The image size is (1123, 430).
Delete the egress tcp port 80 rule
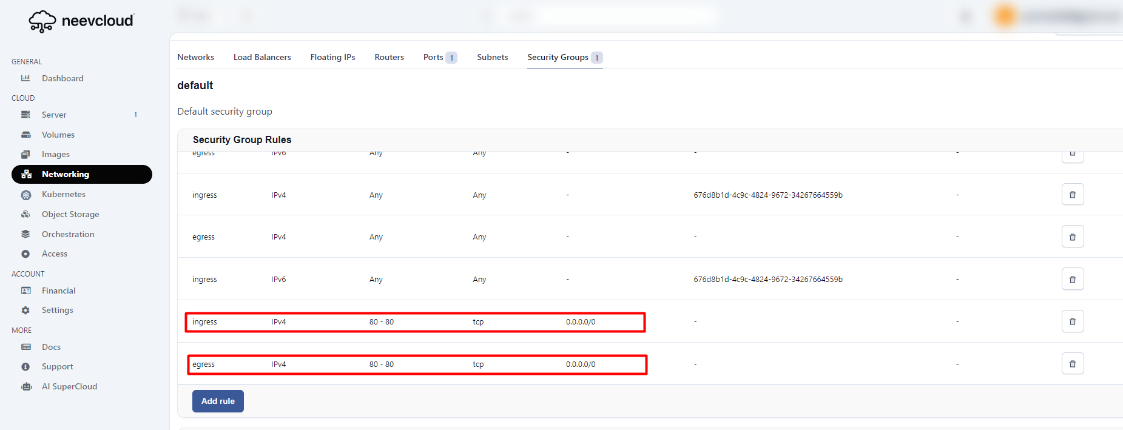1072,364
